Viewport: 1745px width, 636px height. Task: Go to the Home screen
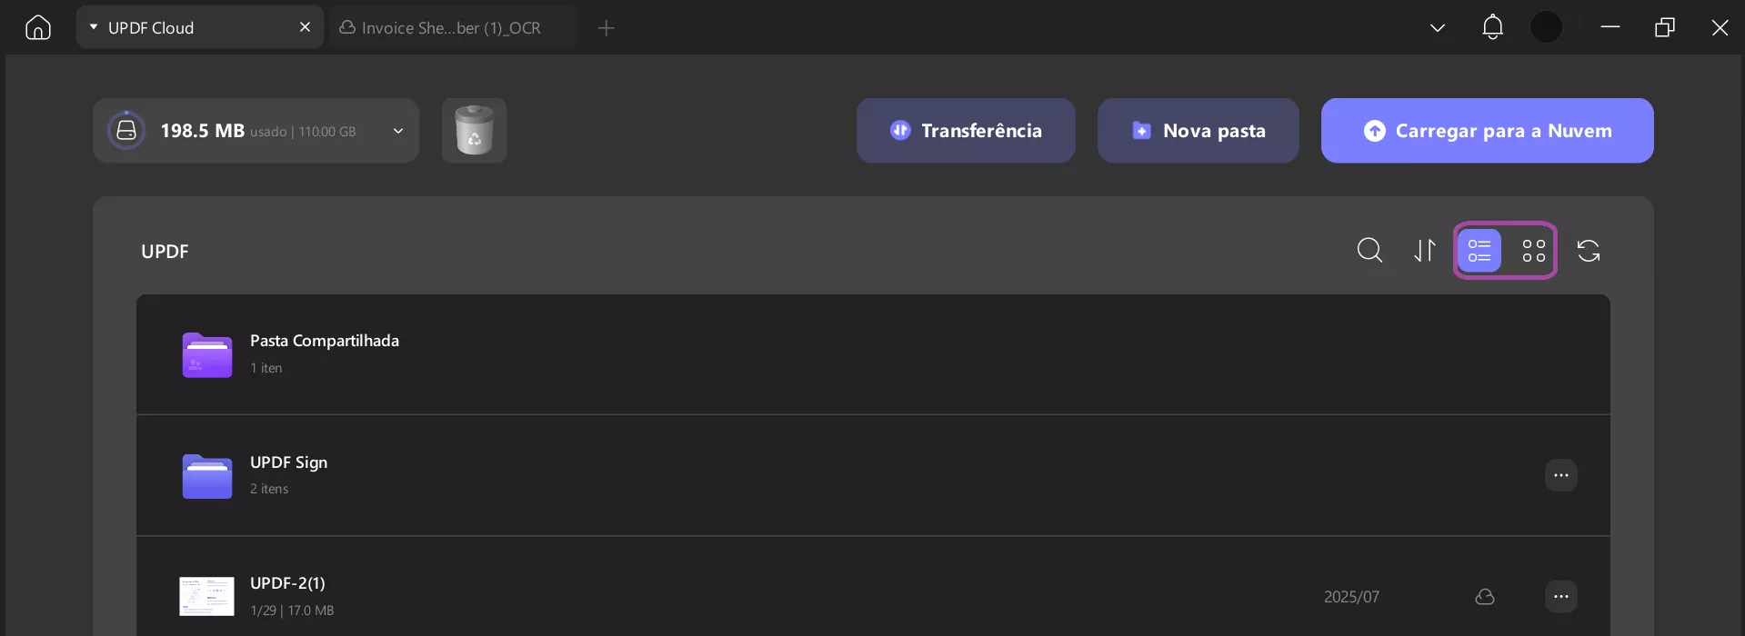[37, 27]
